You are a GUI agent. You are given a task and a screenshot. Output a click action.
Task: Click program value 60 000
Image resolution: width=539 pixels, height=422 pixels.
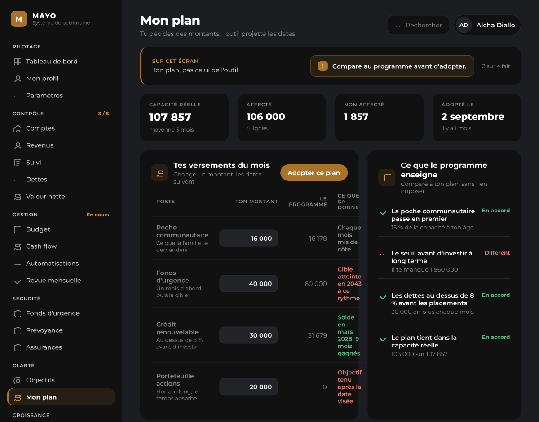pos(316,284)
